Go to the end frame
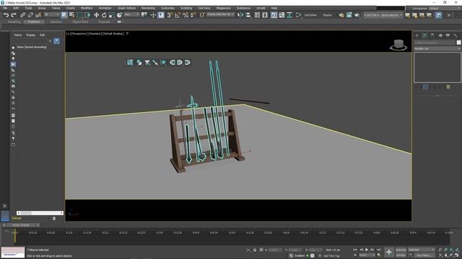The image size is (462, 259). click(379, 250)
